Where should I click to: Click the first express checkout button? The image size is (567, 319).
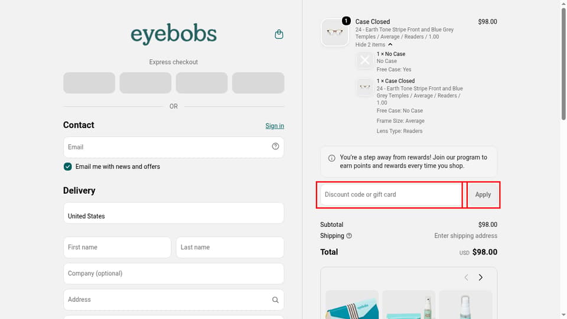pyautogui.click(x=89, y=83)
